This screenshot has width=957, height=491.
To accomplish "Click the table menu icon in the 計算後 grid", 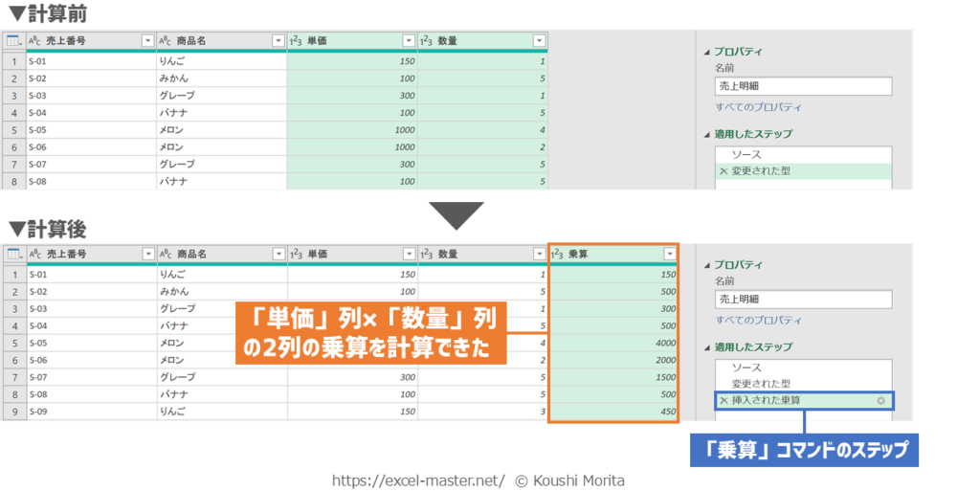I will pos(13,254).
